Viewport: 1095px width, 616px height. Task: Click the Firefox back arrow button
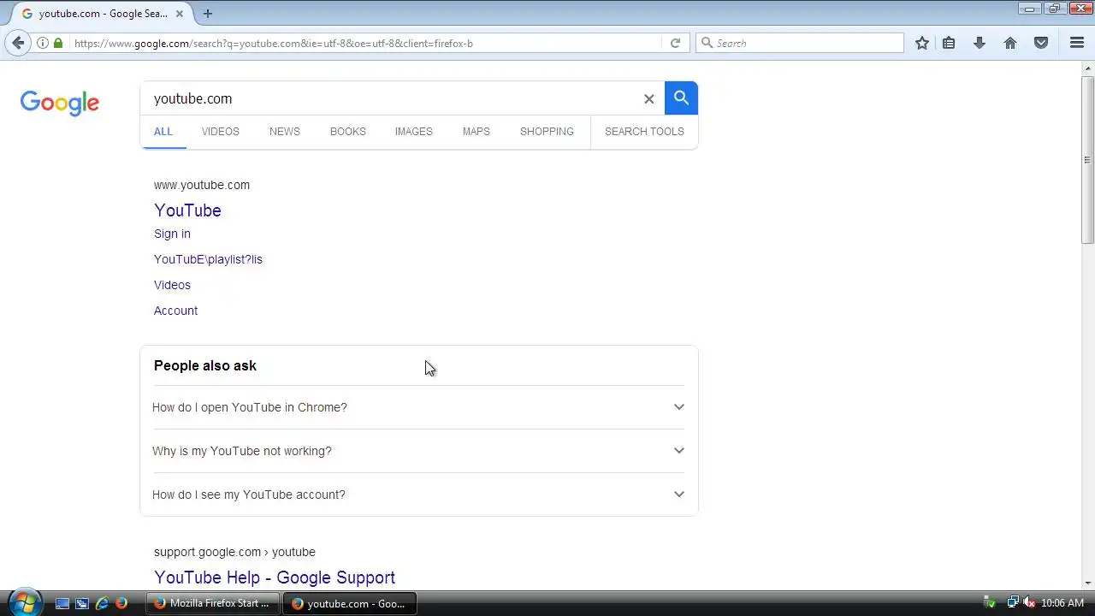click(x=18, y=43)
